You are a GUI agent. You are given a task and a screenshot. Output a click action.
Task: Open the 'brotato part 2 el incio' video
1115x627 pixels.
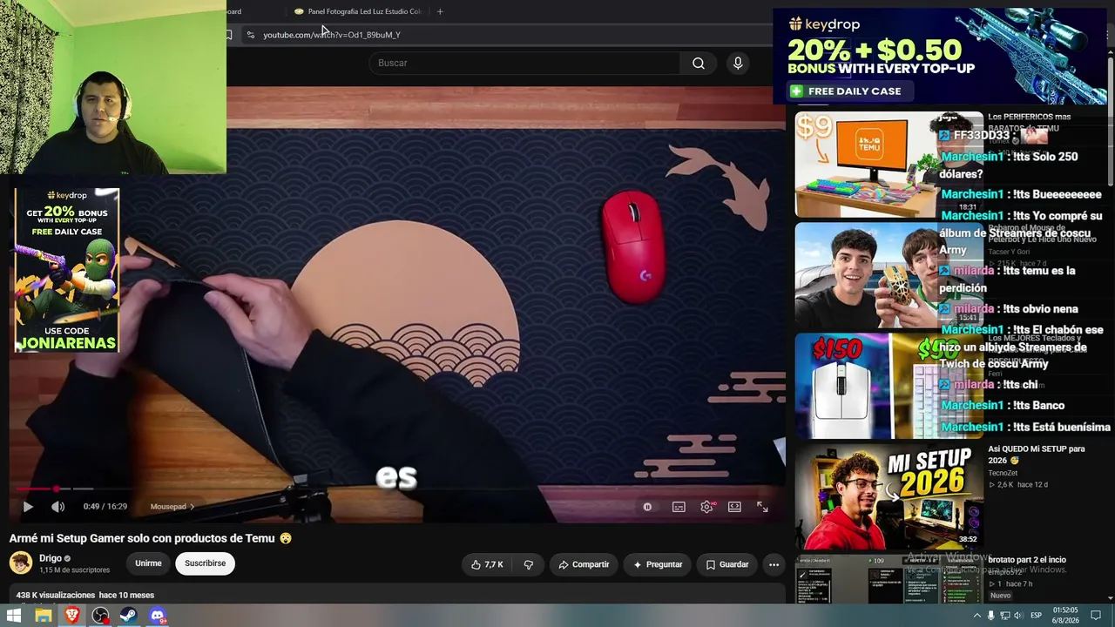point(1027,560)
